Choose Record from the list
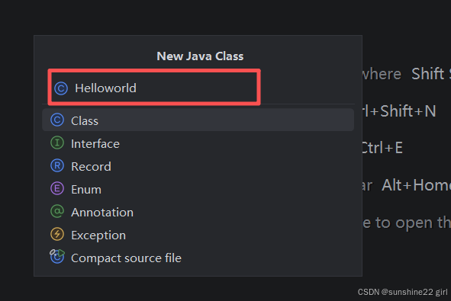Image resolution: width=451 pixels, height=301 pixels. (x=198, y=166)
